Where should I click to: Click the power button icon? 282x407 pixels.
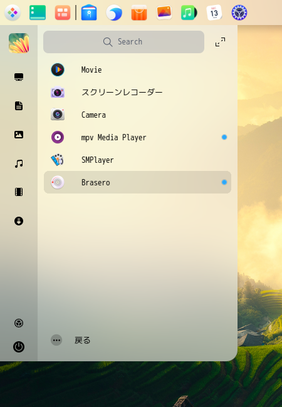[x=19, y=347]
